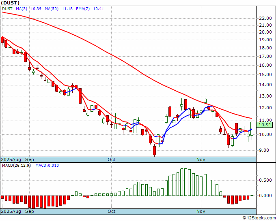The image size is (276, 221).
Task: Click Oct on the MACD date axis
Action: [x=112, y=211]
